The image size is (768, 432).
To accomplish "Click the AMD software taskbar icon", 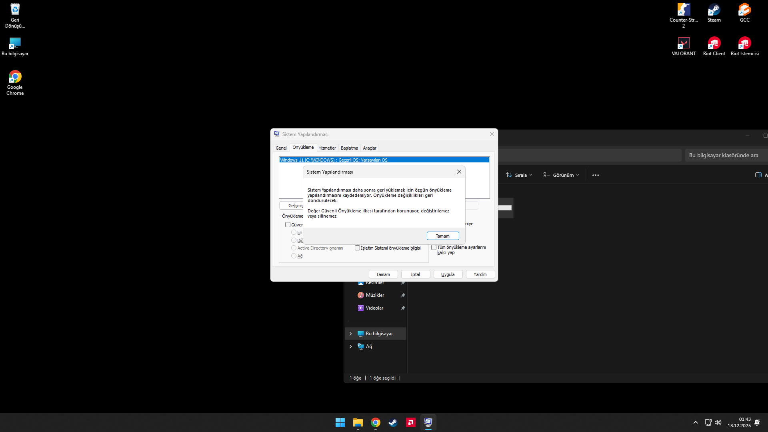I will [410, 422].
